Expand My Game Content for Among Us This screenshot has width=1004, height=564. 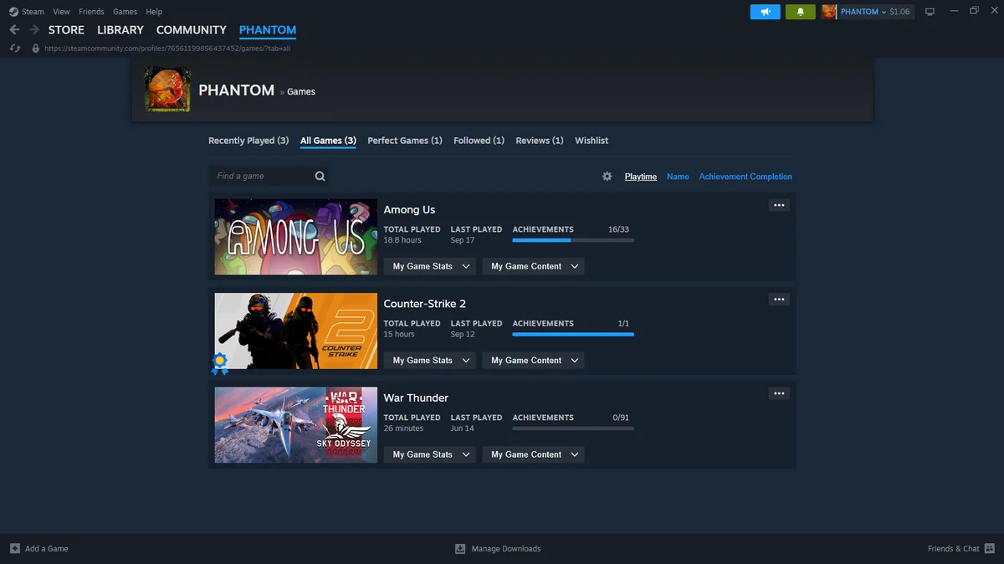[x=533, y=266]
